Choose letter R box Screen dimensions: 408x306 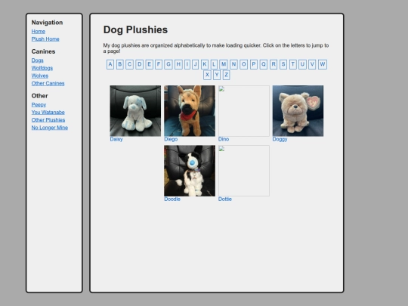274,64
